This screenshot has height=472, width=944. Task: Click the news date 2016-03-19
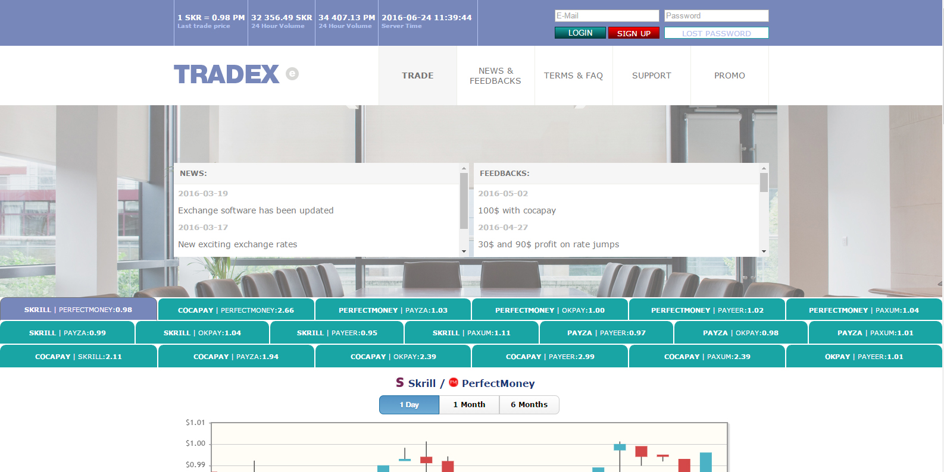coord(203,194)
